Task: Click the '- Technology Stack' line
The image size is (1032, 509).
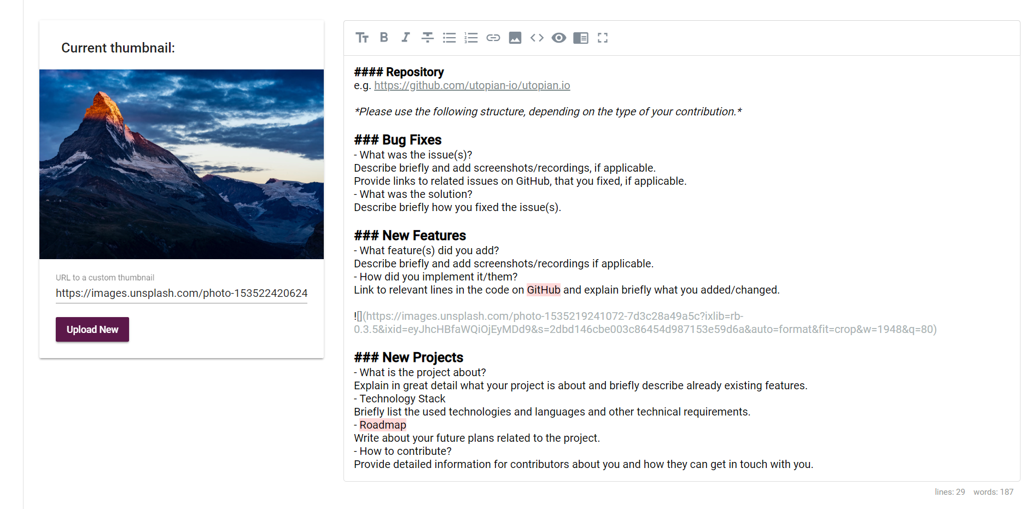Action: point(400,399)
